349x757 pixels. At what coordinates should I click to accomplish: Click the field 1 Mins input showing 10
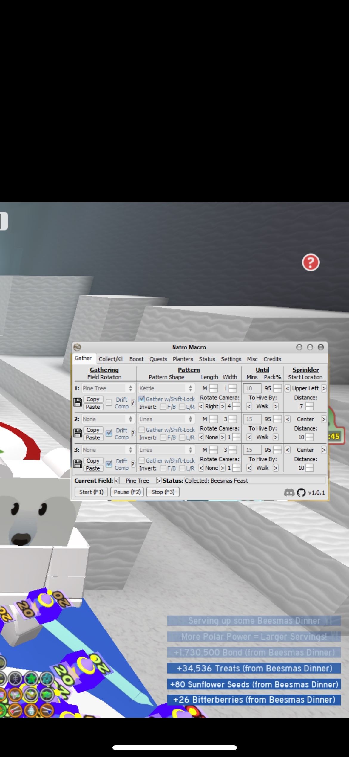point(252,388)
